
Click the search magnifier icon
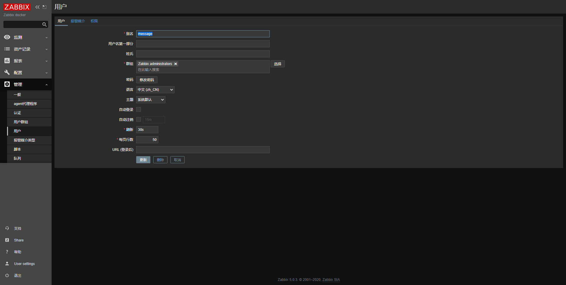point(45,24)
